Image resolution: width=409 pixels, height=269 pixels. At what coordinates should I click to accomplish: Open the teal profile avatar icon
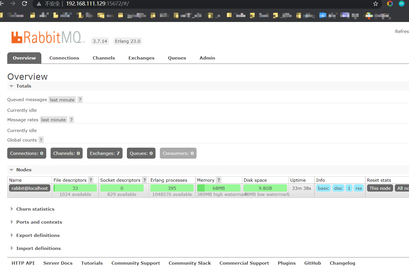click(x=401, y=3)
